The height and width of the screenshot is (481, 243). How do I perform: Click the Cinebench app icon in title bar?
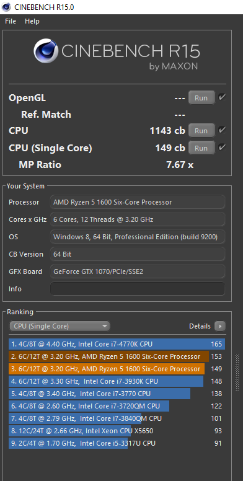pyautogui.click(x=6, y=7)
